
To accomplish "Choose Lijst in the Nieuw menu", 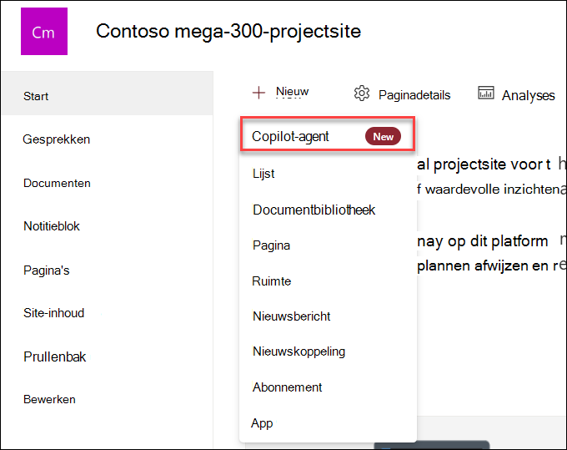I will point(263,174).
